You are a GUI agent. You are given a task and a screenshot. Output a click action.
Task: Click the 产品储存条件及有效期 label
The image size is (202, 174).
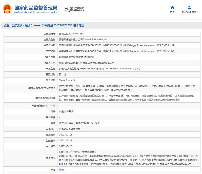point(44,106)
